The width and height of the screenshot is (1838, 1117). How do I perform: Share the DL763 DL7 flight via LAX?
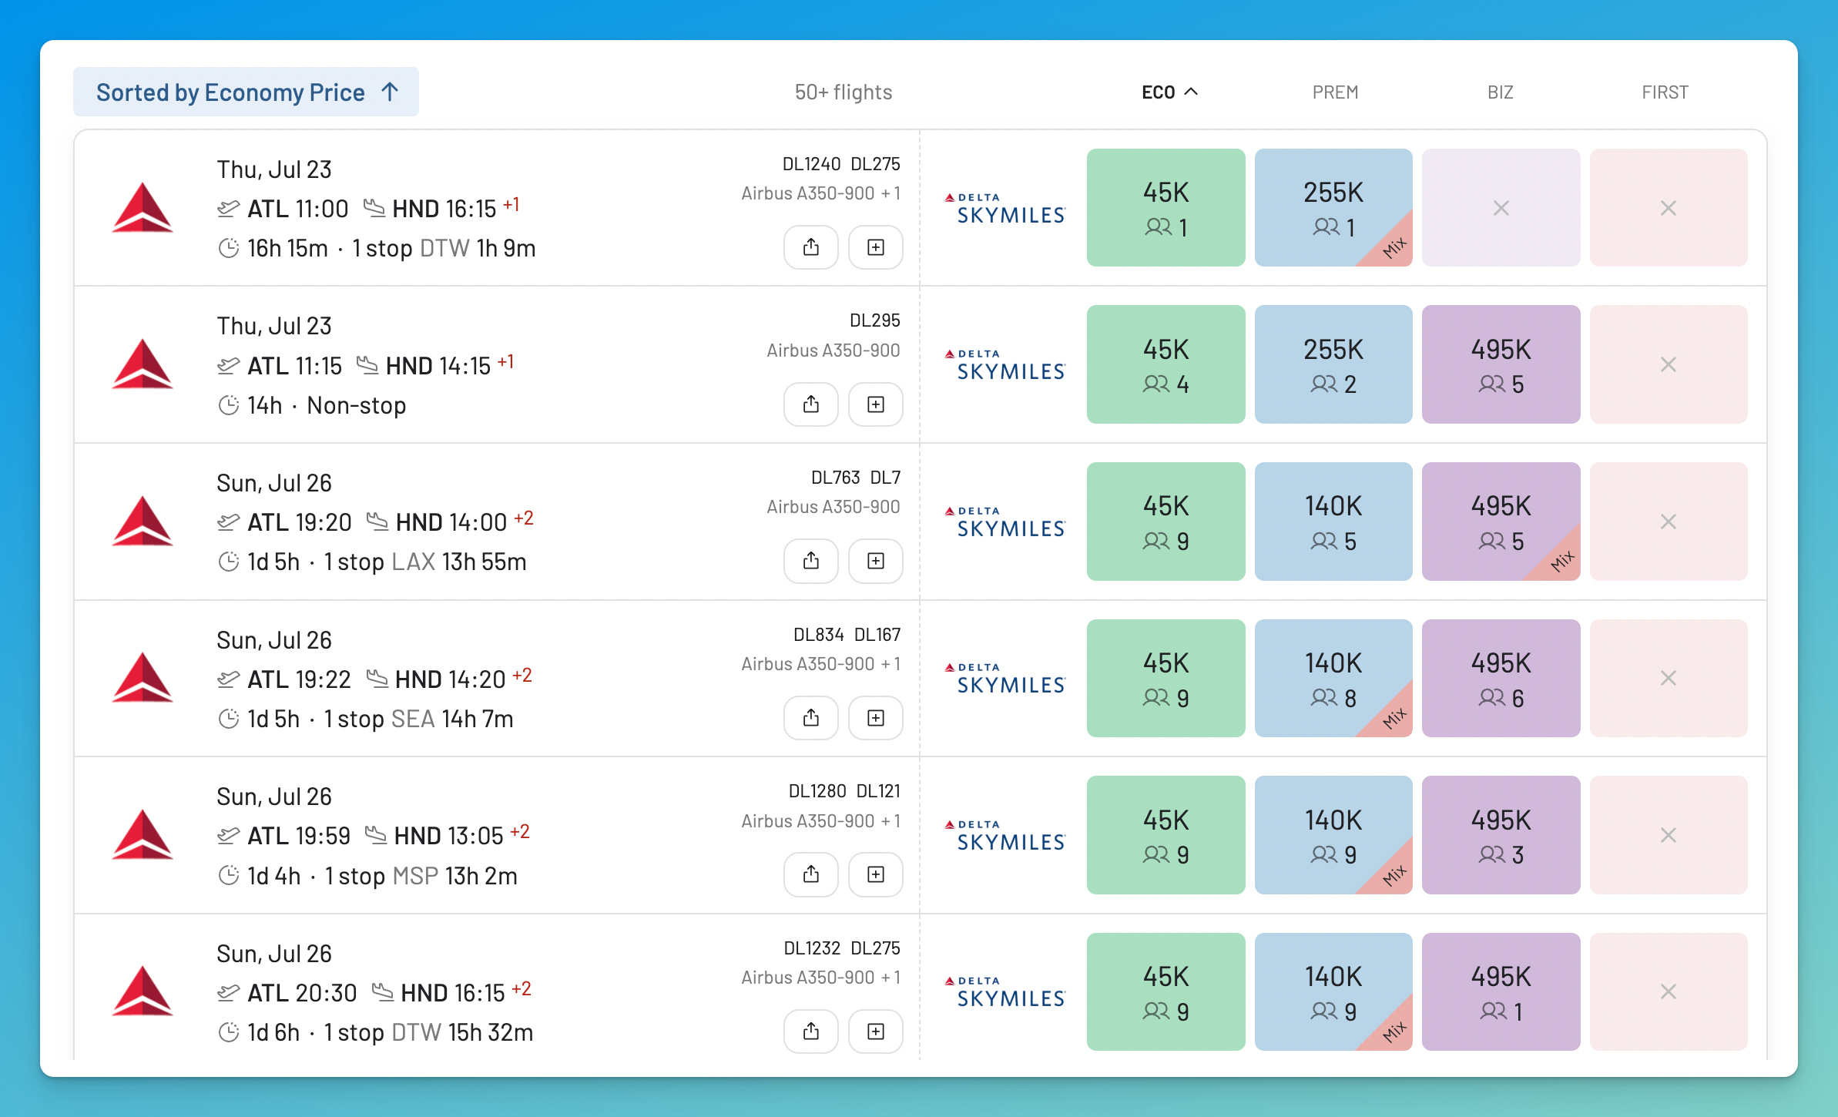[810, 561]
